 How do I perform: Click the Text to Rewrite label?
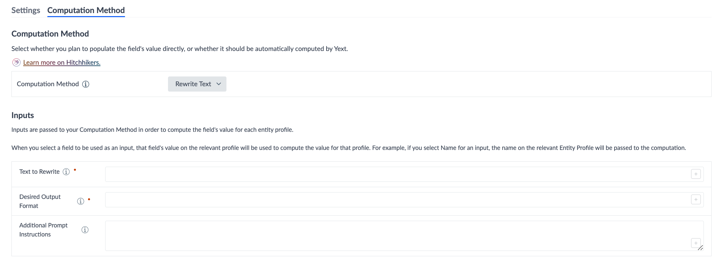tap(40, 172)
